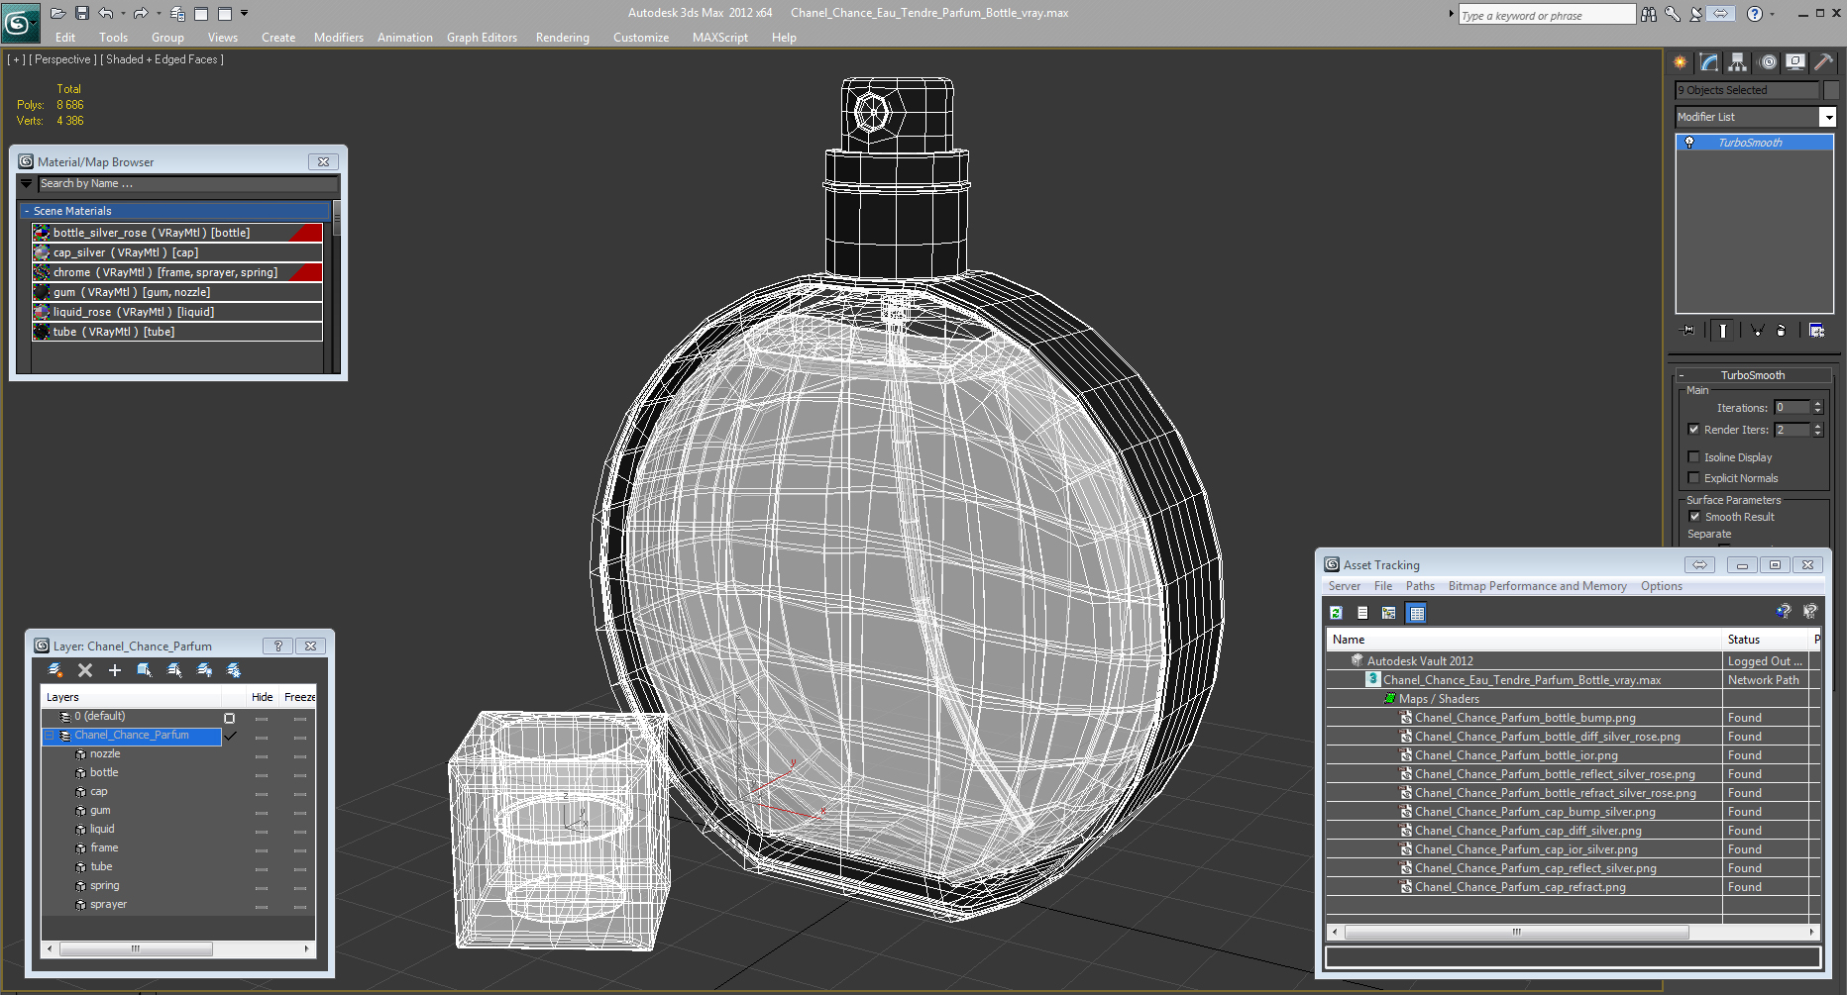Open the Motion command panel tab

(x=1768, y=62)
